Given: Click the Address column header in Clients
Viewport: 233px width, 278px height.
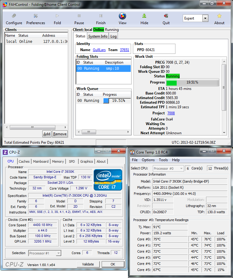Looking at the screenshot, I should tap(54, 35).
